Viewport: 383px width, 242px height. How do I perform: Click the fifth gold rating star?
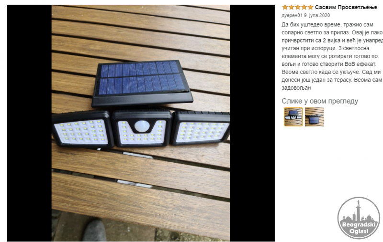310,7
